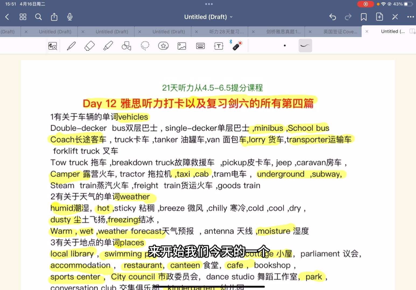Tap the highlighted word freezing
The width and height of the screenshot is (416, 290).
pos(123,220)
